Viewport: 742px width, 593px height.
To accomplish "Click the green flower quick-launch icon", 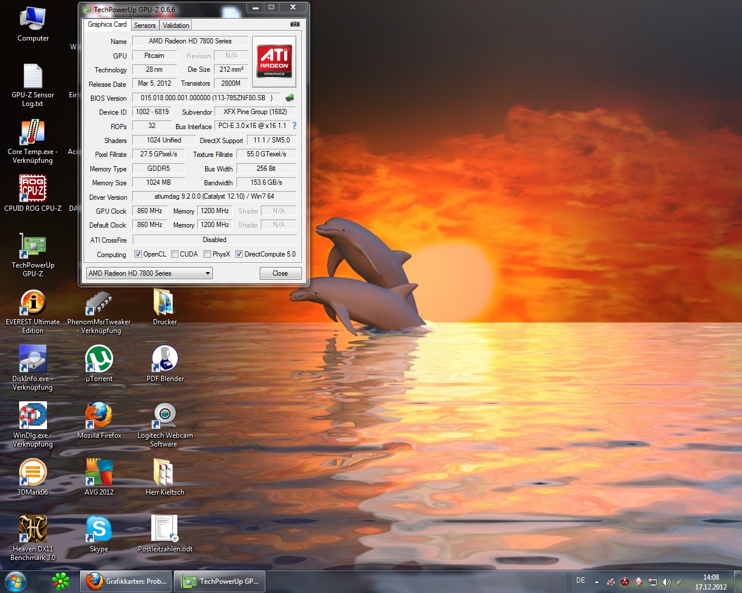I will [61, 581].
